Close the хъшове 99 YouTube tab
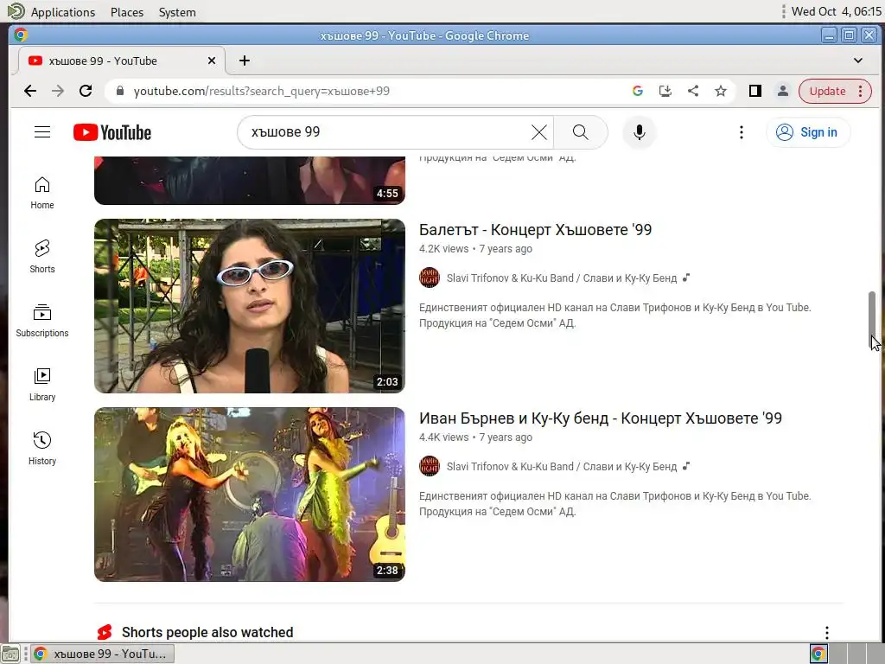The image size is (885, 664). 212,61
